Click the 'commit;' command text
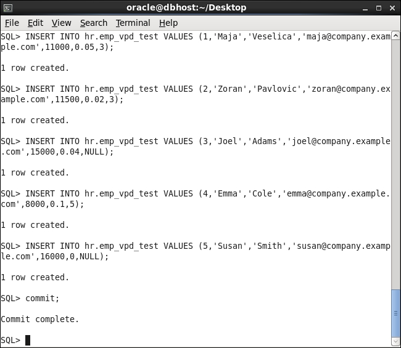 click(42, 298)
